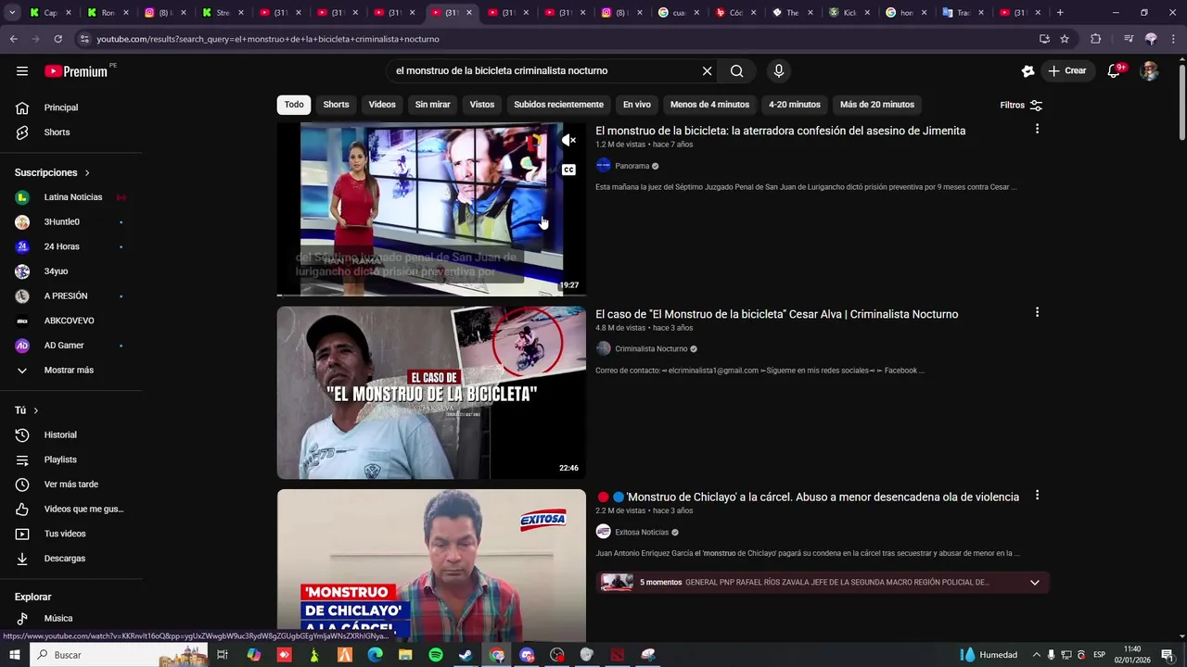
Task: Open a new browser tab
Action: pos(1060,13)
